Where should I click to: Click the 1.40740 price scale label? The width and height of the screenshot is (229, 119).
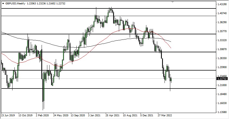pos(222,13)
